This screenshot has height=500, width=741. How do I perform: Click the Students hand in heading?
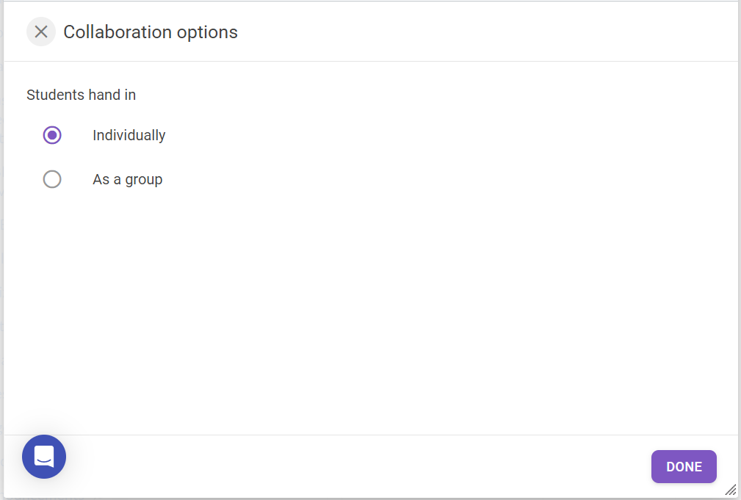click(x=82, y=95)
